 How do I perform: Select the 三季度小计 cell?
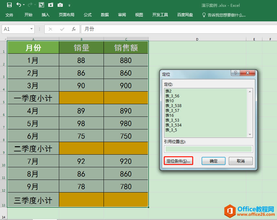coord(33,200)
